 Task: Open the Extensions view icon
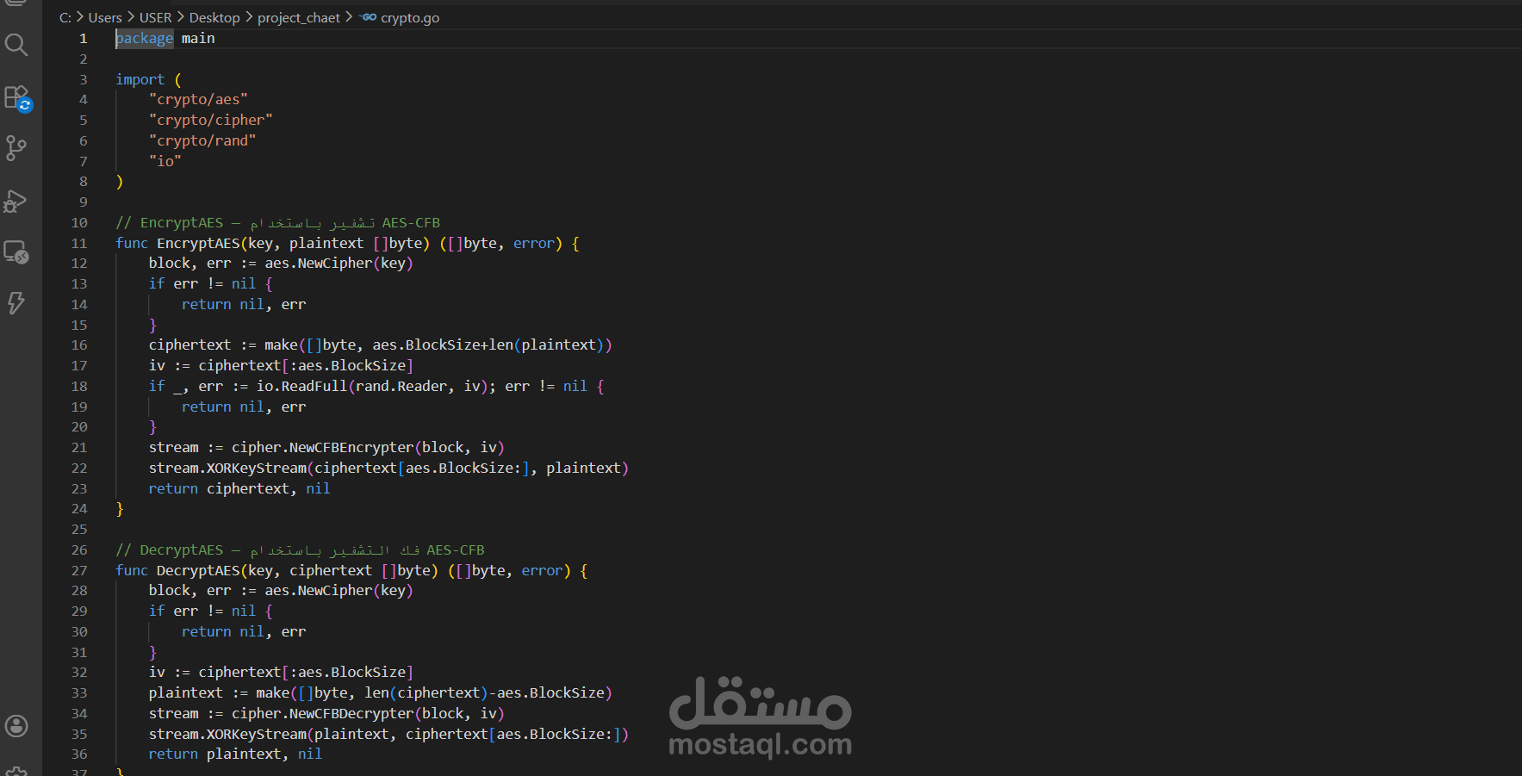click(16, 97)
